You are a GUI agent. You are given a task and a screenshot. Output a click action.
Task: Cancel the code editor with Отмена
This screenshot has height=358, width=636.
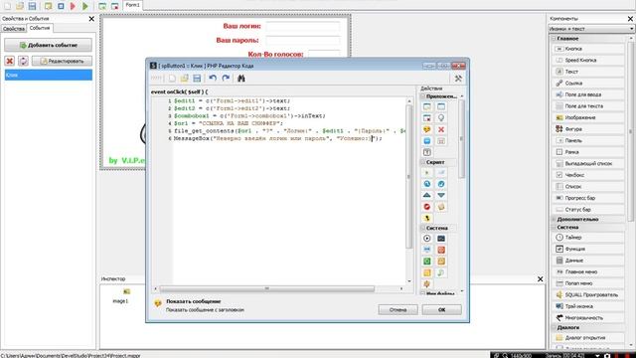[x=397, y=309]
